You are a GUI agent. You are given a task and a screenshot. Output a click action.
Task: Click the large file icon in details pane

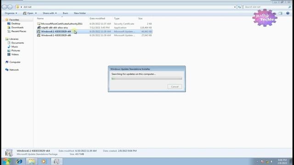point(9,153)
